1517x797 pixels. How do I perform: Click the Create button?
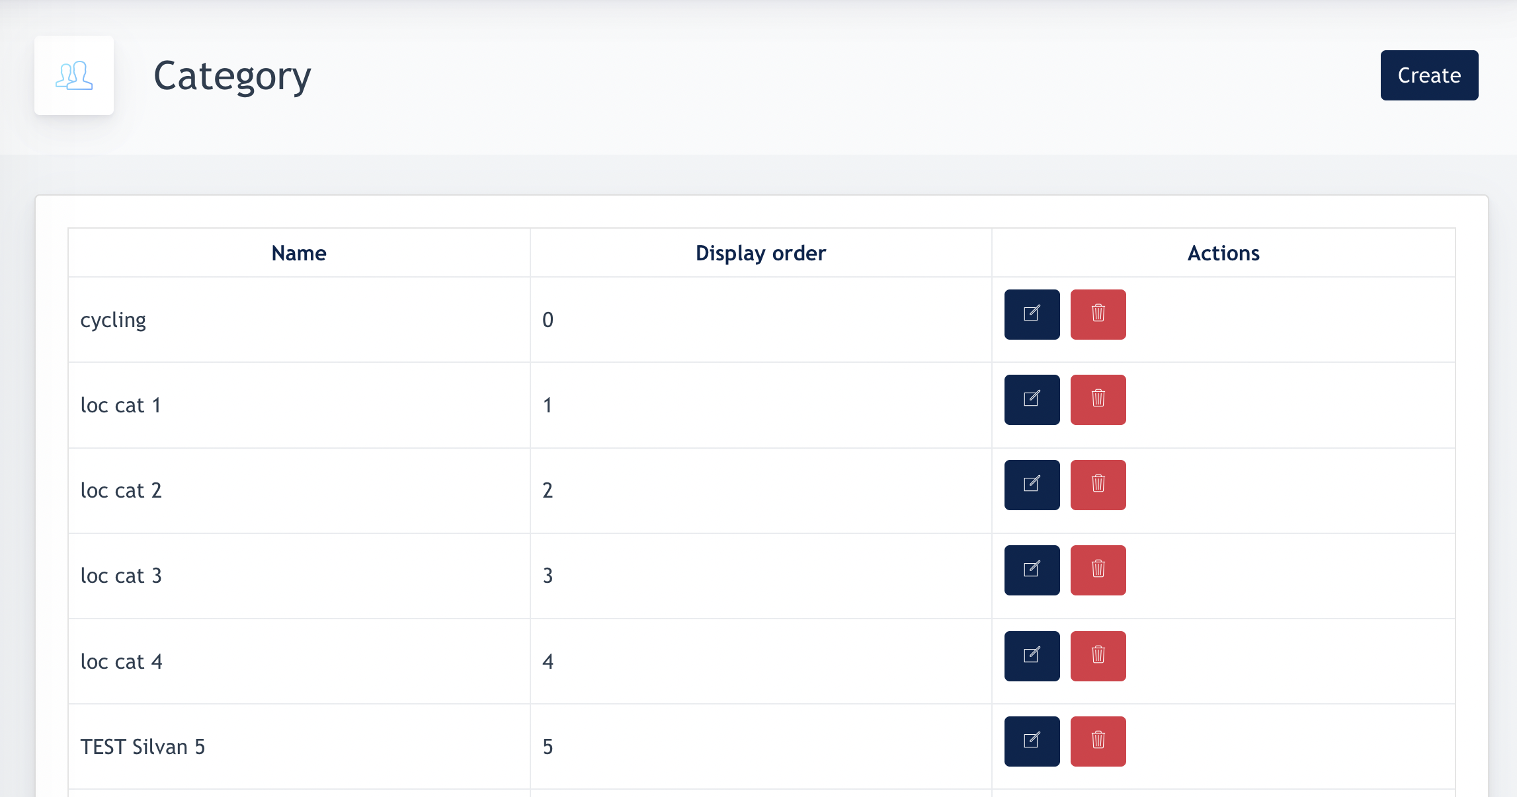click(1429, 75)
